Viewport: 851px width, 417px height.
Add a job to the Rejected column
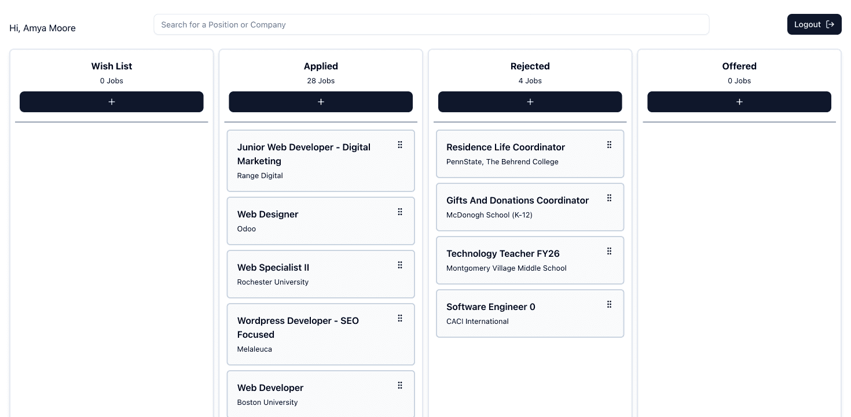tap(530, 102)
